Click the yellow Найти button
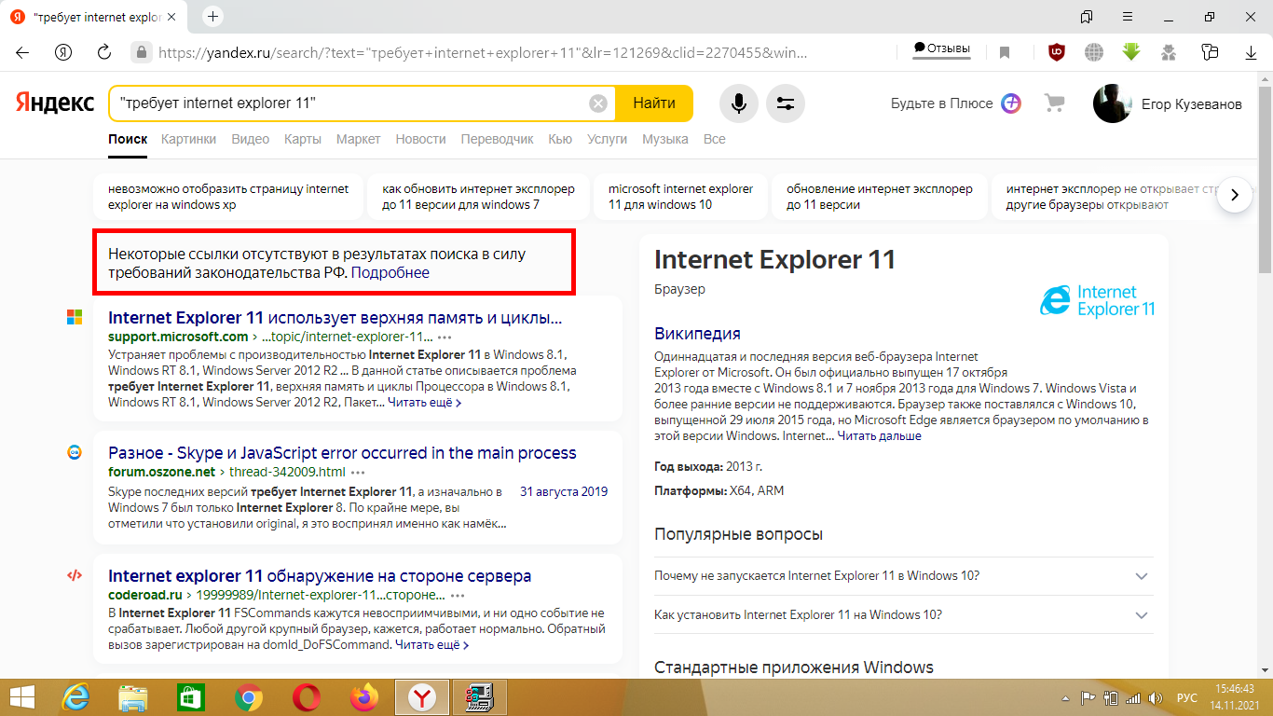Screen dimensions: 1273x716 tap(654, 103)
